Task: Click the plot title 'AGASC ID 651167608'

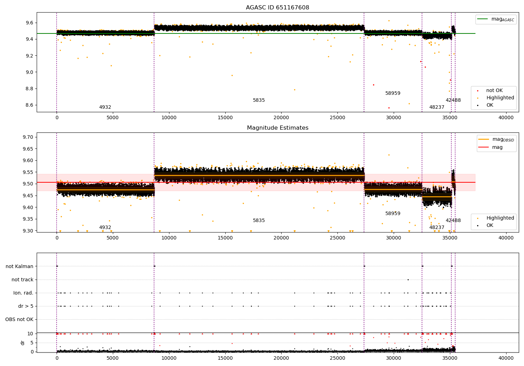Action: (x=277, y=8)
